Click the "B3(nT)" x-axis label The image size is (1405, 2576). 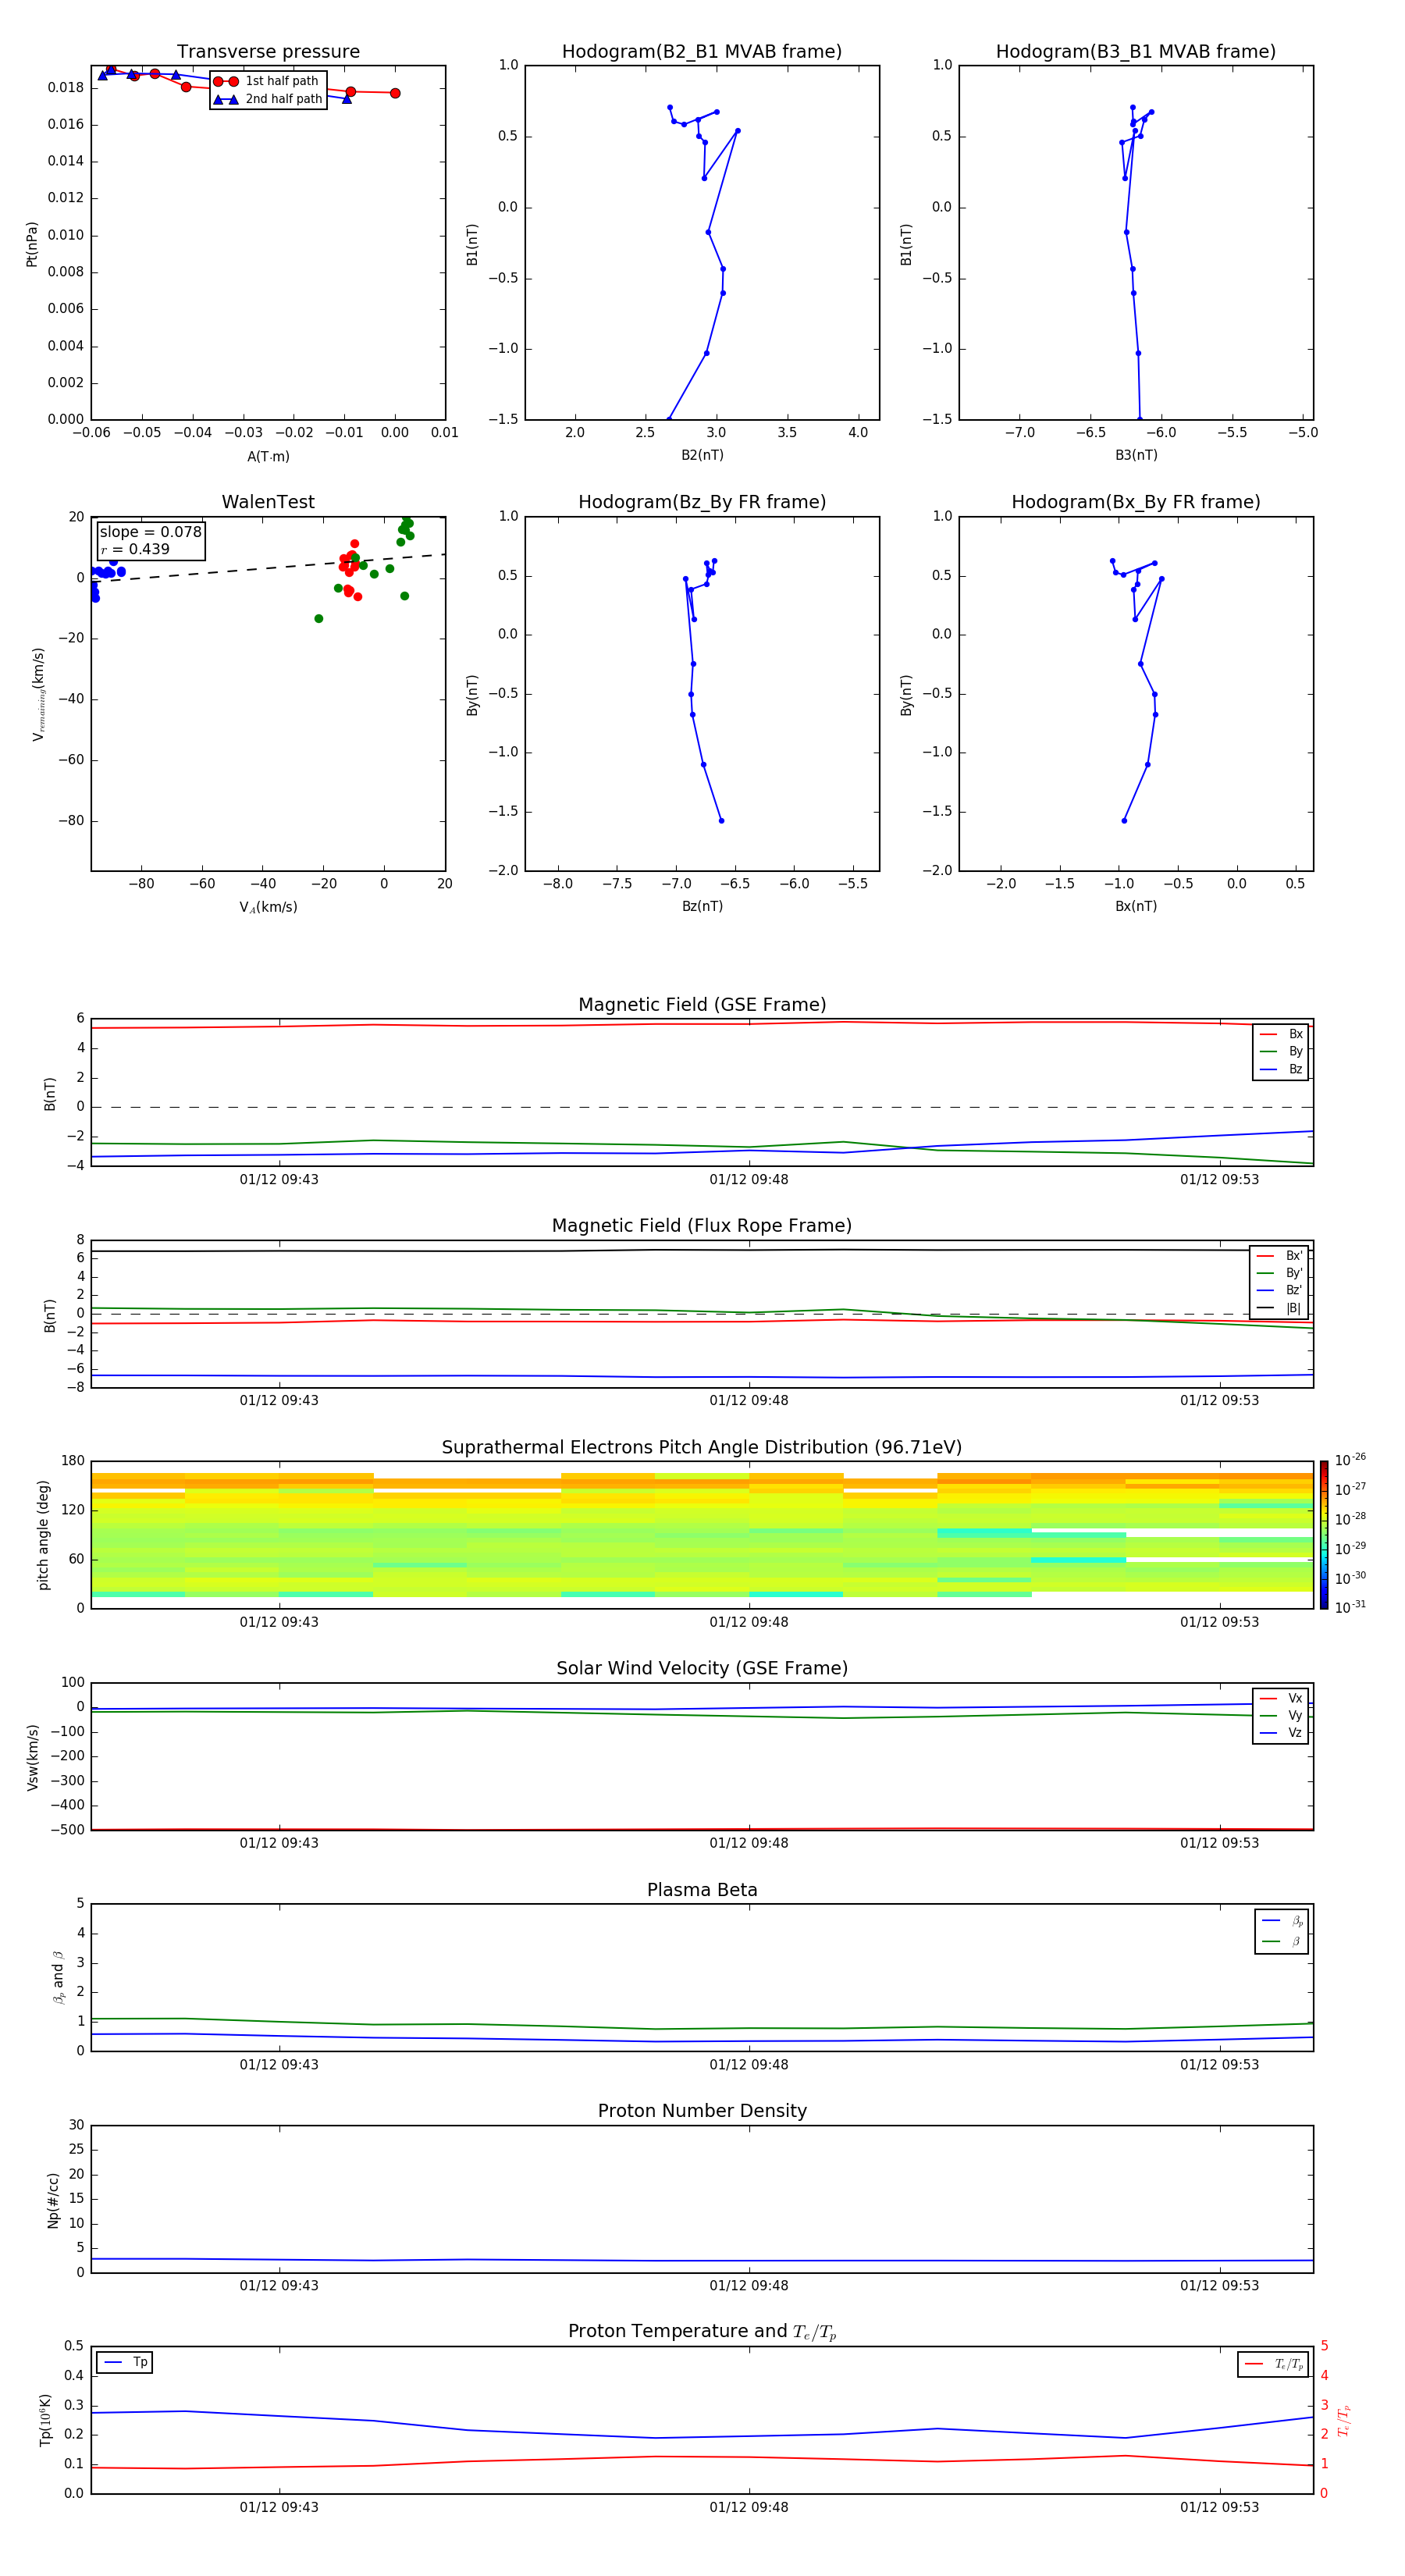(1136, 455)
